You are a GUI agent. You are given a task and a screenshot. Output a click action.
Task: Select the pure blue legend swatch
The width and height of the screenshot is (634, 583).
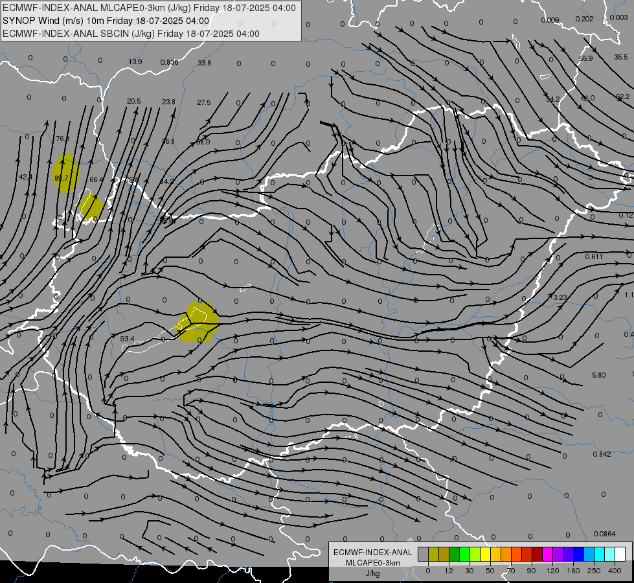578,554
